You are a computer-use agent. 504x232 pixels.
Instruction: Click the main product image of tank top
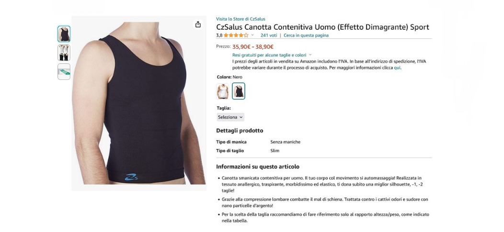(139, 103)
